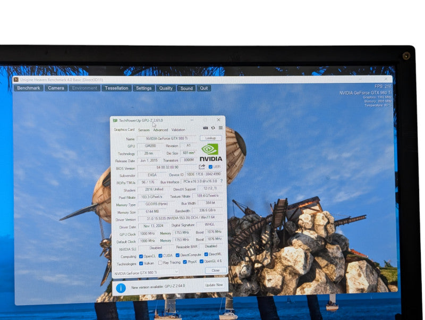
Task: Click the Bus Width value 384 bit
Action: 210,203
